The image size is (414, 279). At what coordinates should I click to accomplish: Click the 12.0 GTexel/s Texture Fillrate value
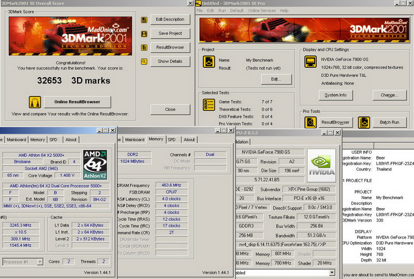click(x=317, y=217)
